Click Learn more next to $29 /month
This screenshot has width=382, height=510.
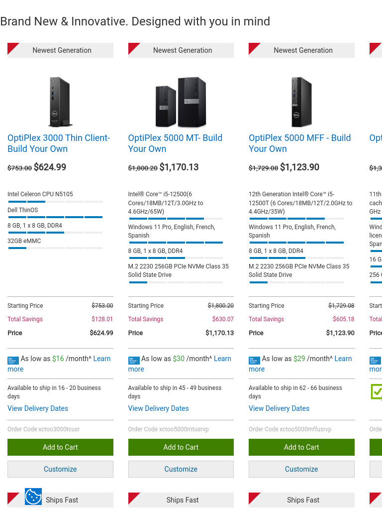[343, 359]
